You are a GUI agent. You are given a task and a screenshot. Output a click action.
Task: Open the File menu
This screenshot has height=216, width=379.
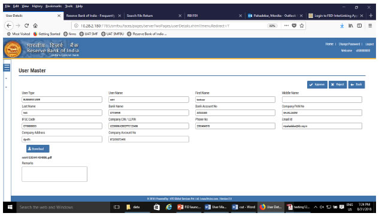pos(8,6)
